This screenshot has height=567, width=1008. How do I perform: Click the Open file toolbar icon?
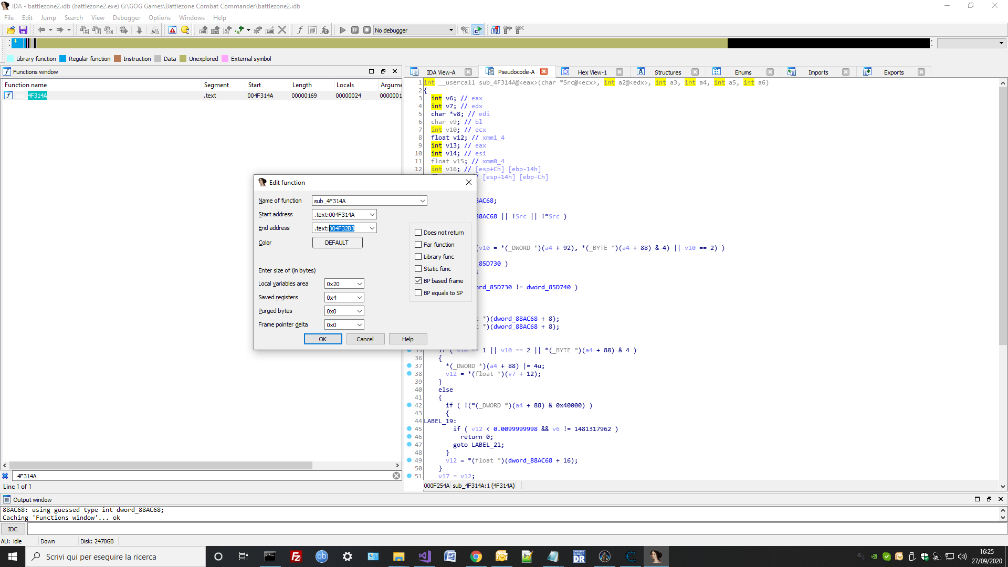(10, 30)
